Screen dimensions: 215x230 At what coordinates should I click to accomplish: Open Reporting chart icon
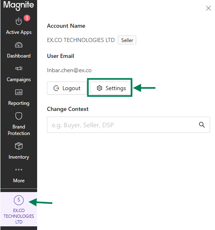click(19, 92)
